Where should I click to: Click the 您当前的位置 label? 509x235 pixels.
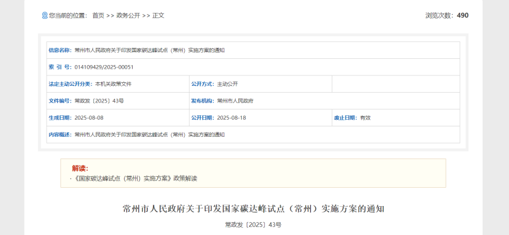pyautogui.click(x=68, y=15)
